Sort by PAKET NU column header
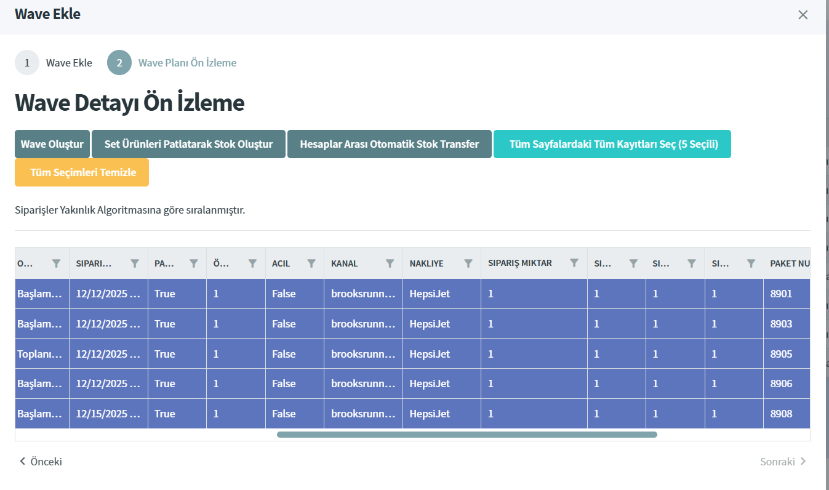 pos(790,263)
